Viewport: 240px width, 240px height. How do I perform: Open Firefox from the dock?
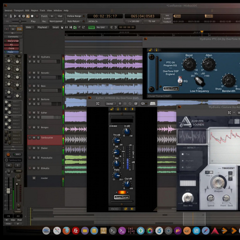(x=66, y=231)
